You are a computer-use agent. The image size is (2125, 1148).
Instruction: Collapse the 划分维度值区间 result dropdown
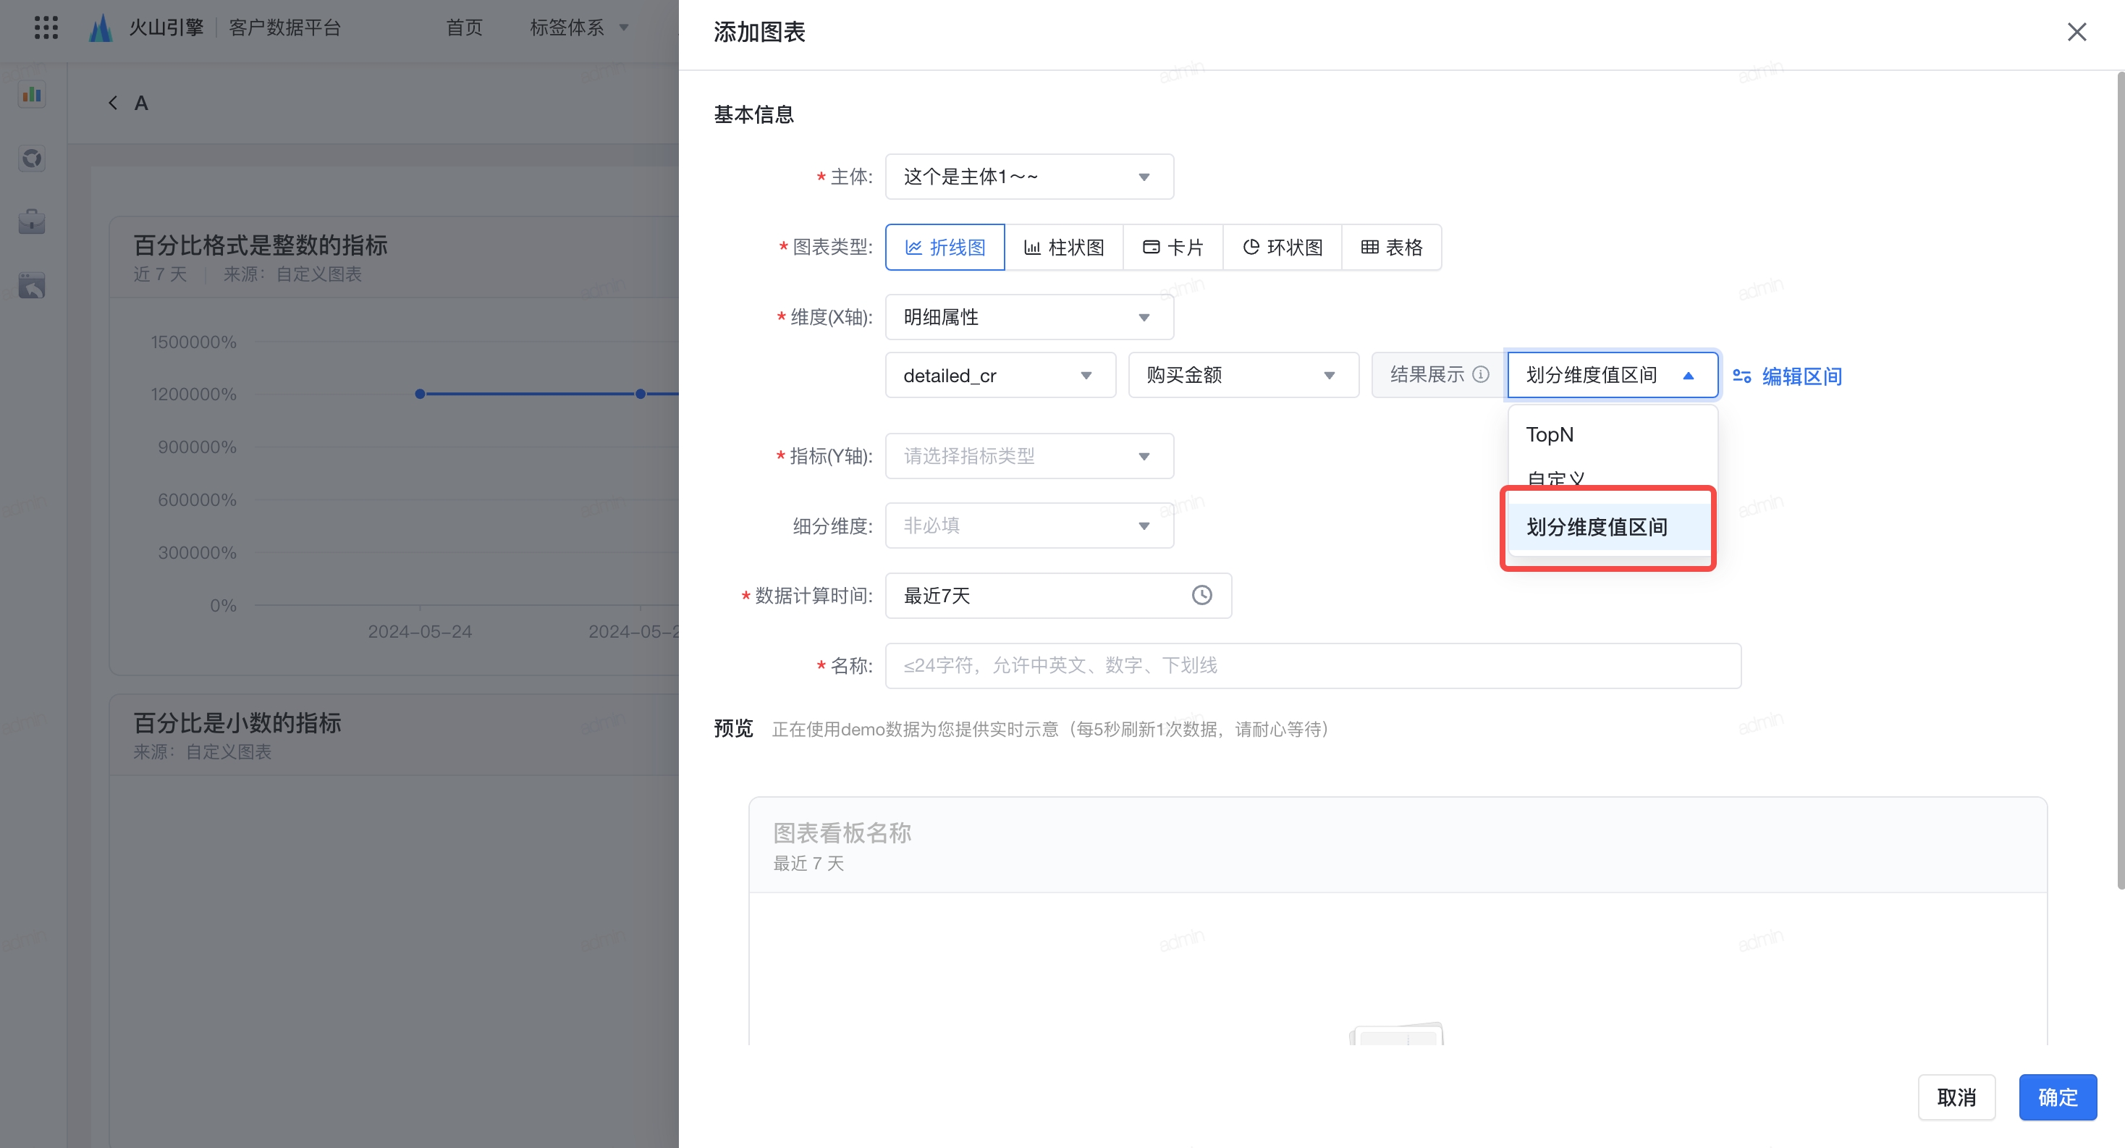coord(1613,375)
